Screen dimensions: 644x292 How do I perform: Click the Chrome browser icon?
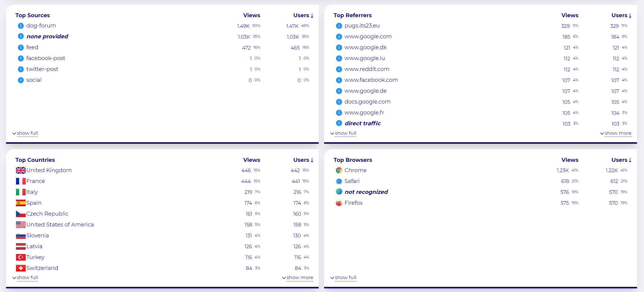coord(339,170)
